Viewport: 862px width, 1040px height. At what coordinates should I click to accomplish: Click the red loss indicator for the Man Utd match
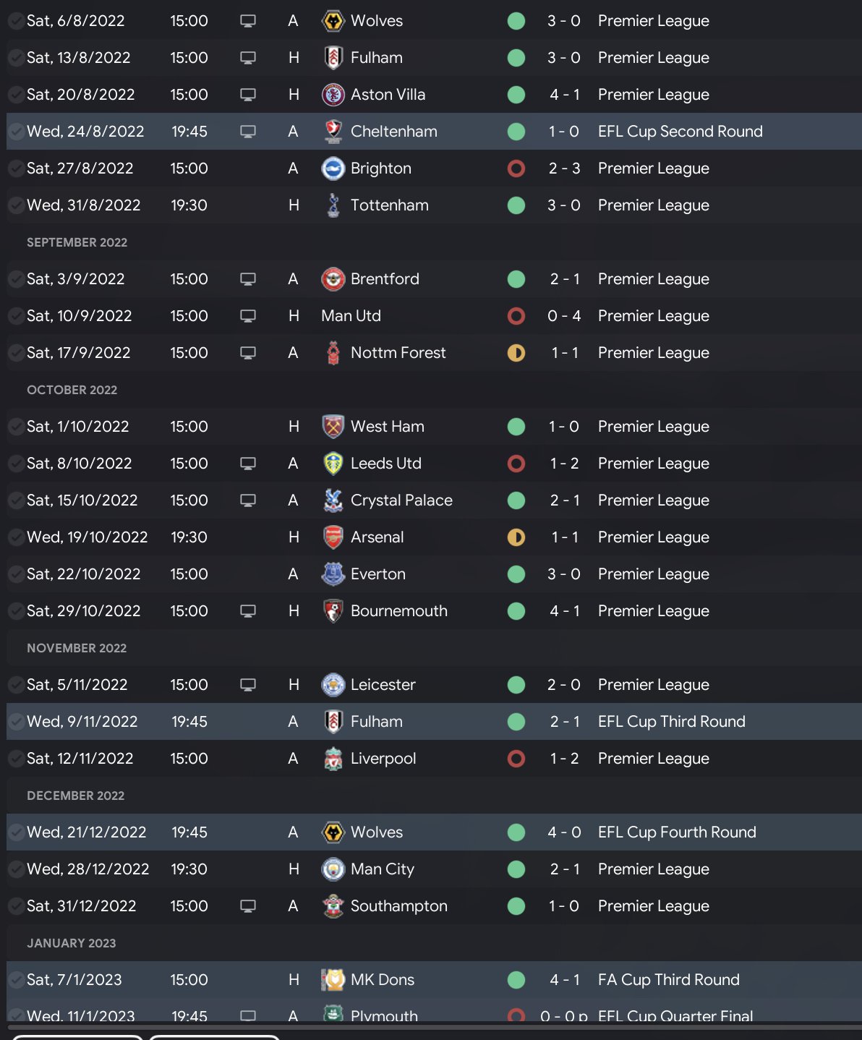[x=516, y=316]
